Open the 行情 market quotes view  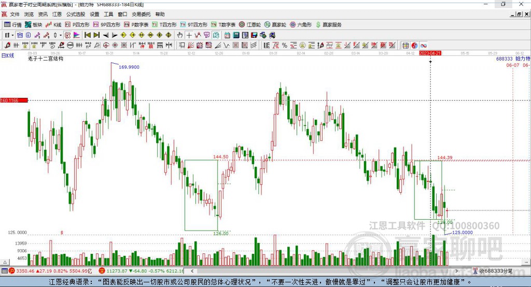(12, 25)
